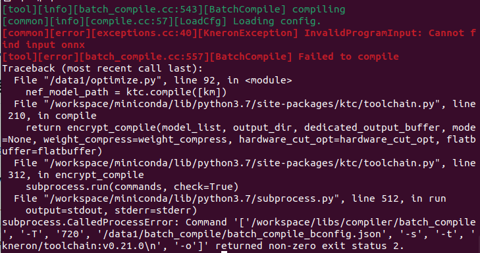Image resolution: width=480 pixels, height=253 pixels.
Task: Click 'Traceback (most recent call last):' line
Action: coord(103,68)
